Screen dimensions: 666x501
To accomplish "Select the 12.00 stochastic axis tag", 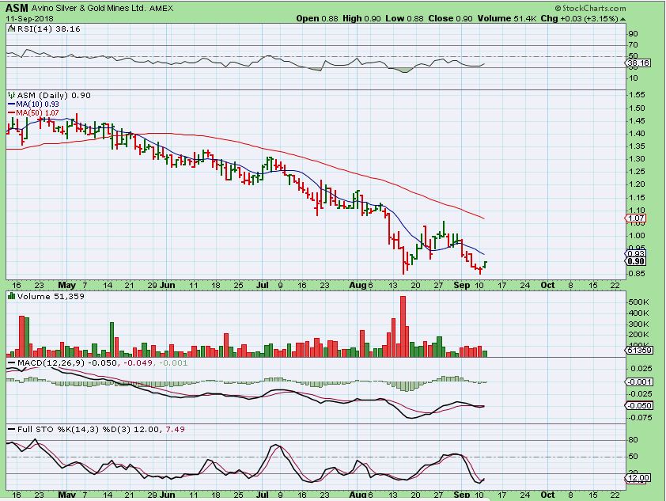I will 637,478.
